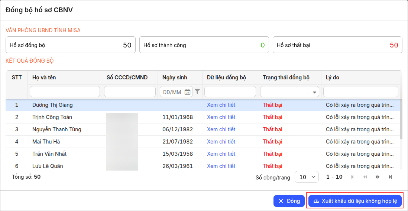Viewport: 408px width, 211px height.
Task: Click Xuất khẩu dữ liệu không hợp lệ button
Action: pyautogui.click(x=355, y=201)
